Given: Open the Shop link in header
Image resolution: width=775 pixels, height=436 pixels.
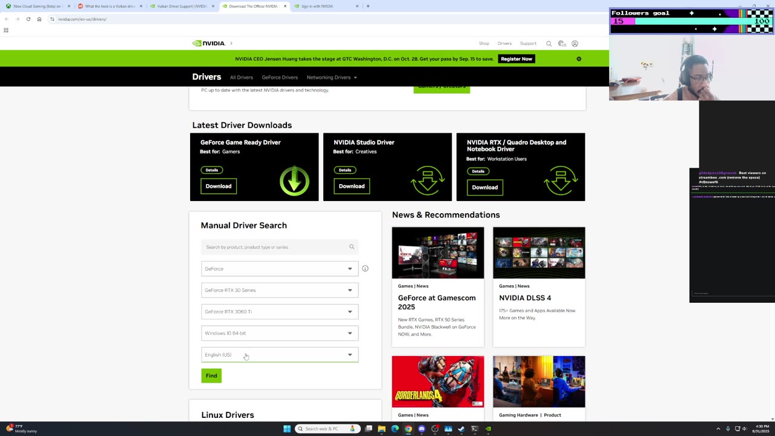Looking at the screenshot, I should coord(484,44).
